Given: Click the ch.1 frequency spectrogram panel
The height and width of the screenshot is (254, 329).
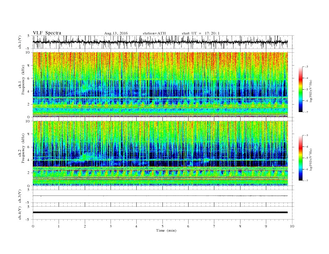Looking at the screenshot, I should tap(160, 85).
